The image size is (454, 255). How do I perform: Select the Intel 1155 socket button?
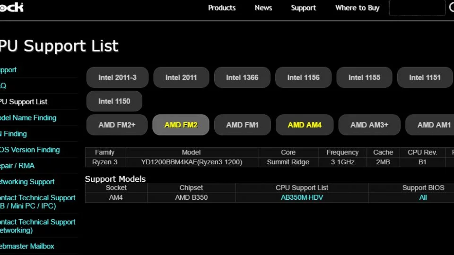coord(364,77)
